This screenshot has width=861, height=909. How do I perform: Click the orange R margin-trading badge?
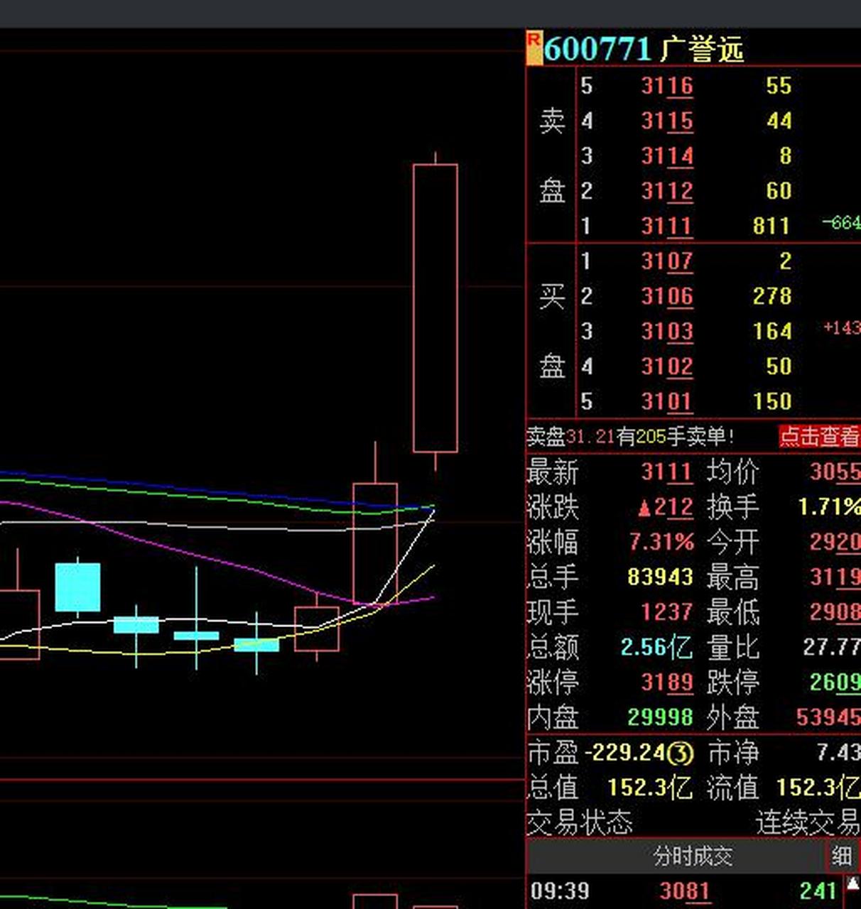[x=534, y=48]
